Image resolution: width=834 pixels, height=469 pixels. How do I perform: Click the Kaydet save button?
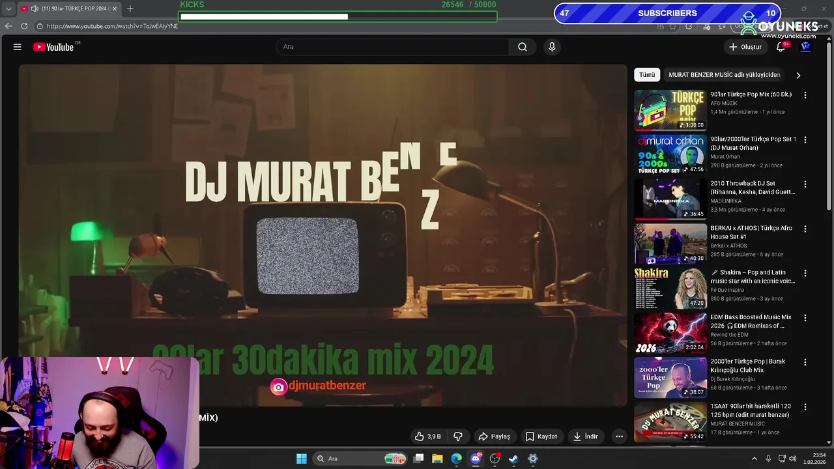point(541,436)
